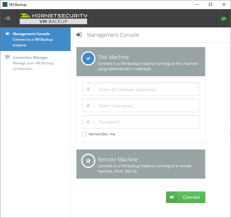Click the 'Management Console' page title
Image resolution: width=231 pixels, height=218 pixels.
[113, 35]
